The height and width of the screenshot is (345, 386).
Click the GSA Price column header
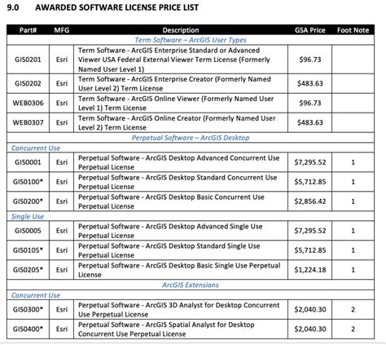(310, 30)
